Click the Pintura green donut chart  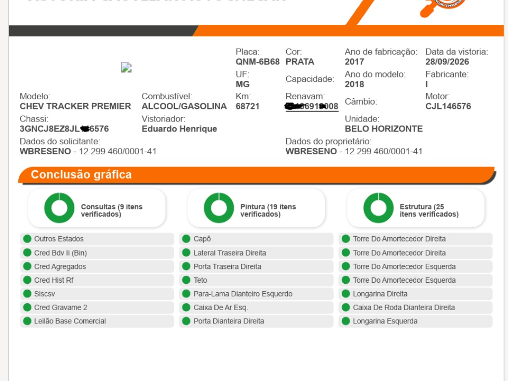(x=219, y=208)
